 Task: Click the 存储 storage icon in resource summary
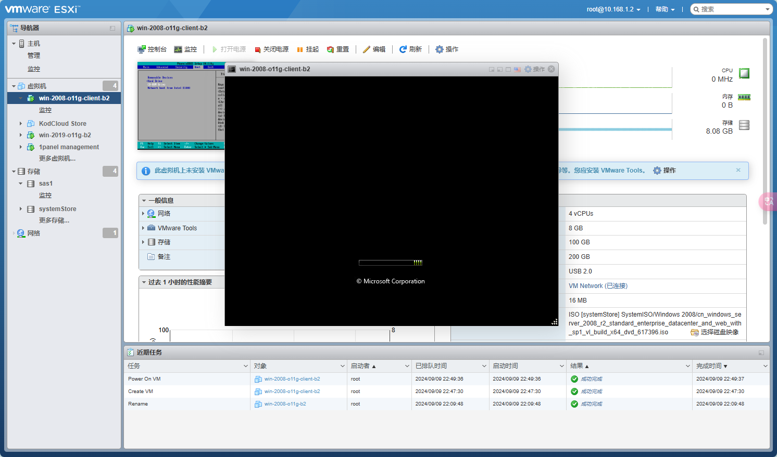(744, 125)
